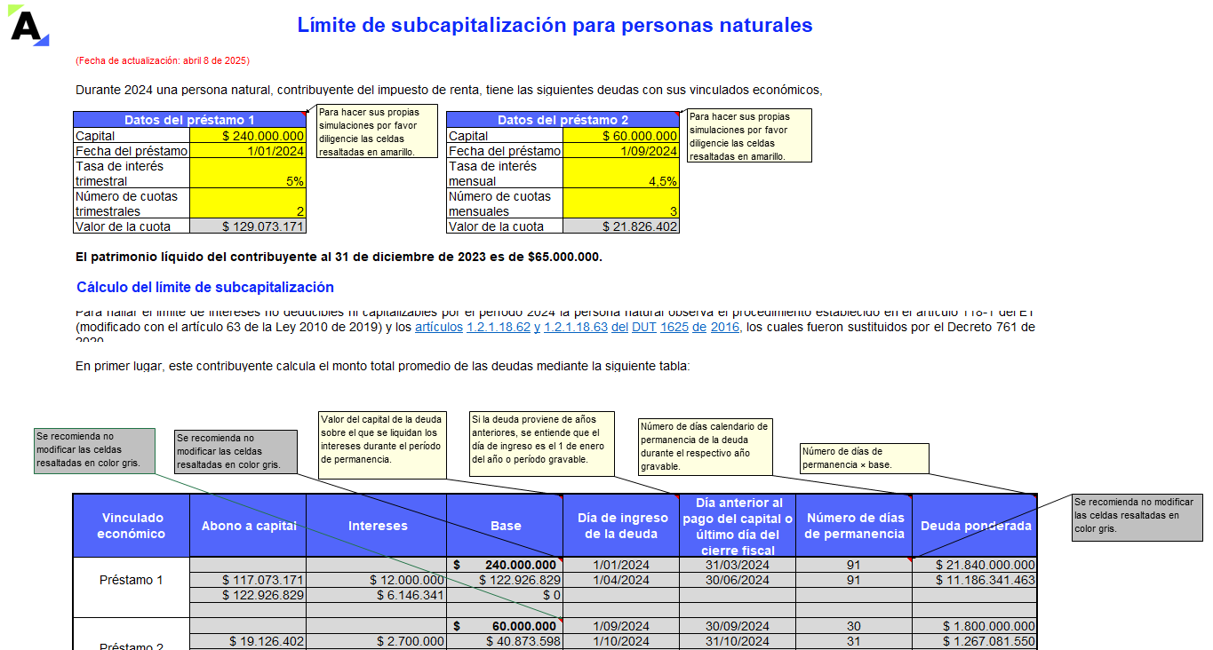
Task: Select the Abono a capital $ 117.073.171 cell
Action: coord(248,580)
